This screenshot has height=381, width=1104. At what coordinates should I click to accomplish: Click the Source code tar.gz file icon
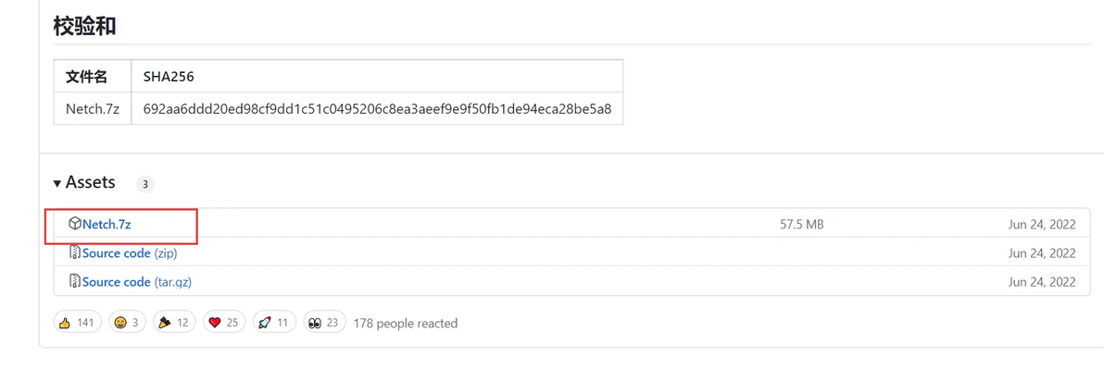click(75, 281)
